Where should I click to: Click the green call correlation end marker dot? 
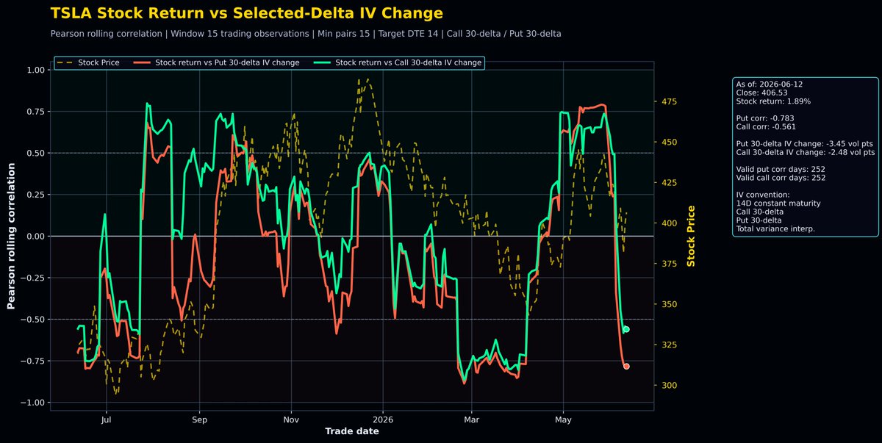[x=626, y=329]
